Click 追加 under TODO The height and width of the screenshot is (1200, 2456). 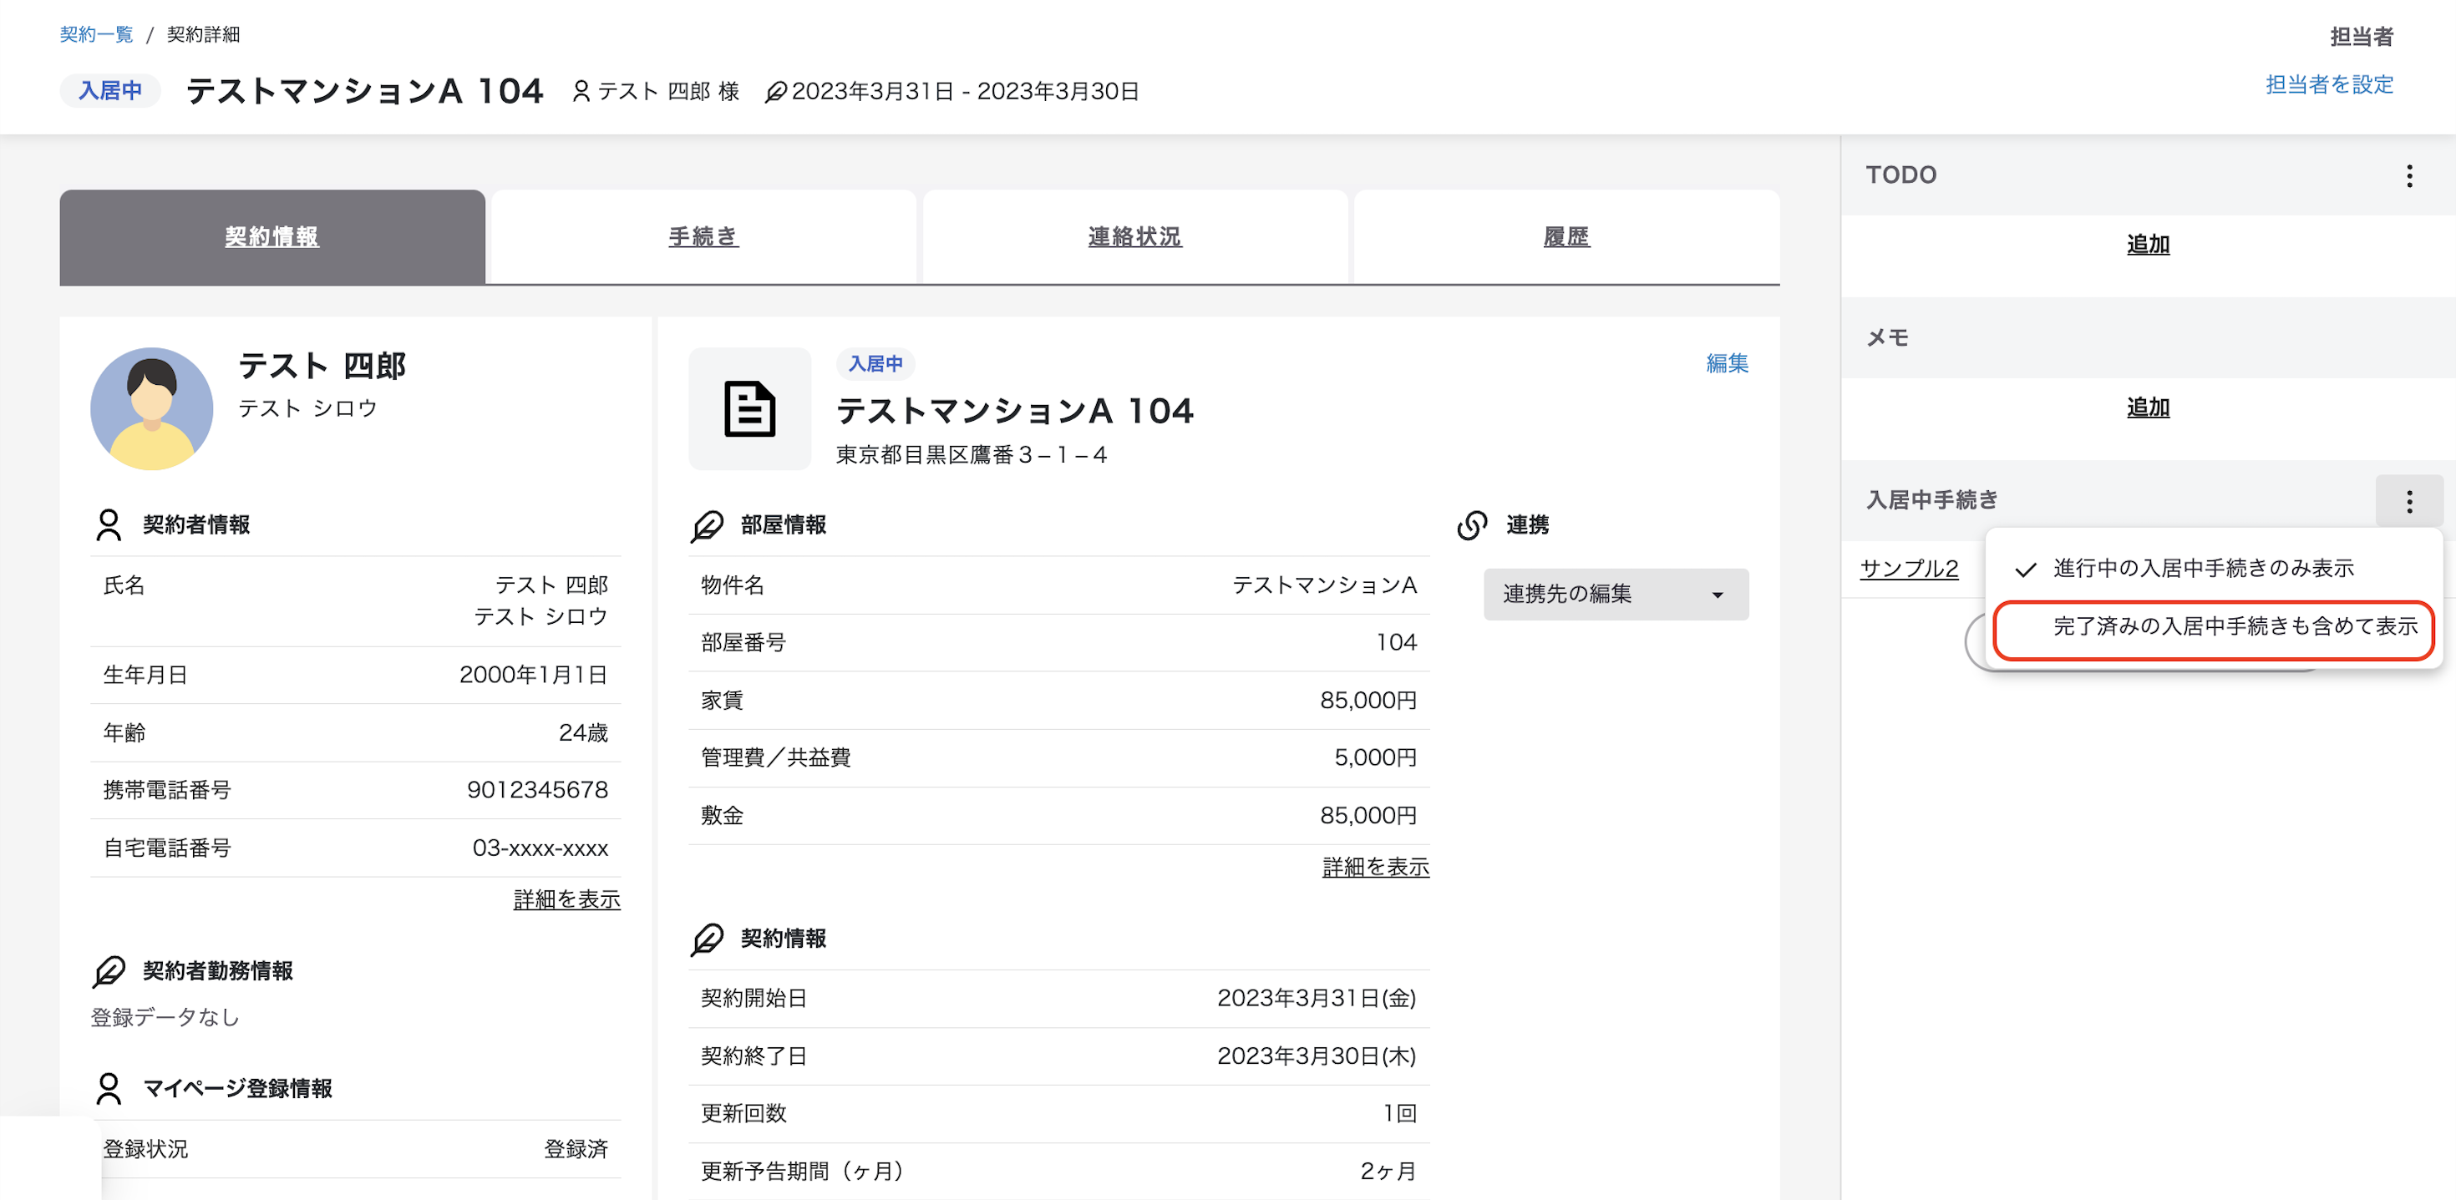click(2147, 245)
